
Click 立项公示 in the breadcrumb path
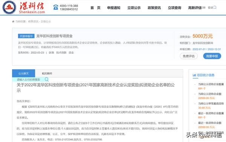(x=46, y=21)
